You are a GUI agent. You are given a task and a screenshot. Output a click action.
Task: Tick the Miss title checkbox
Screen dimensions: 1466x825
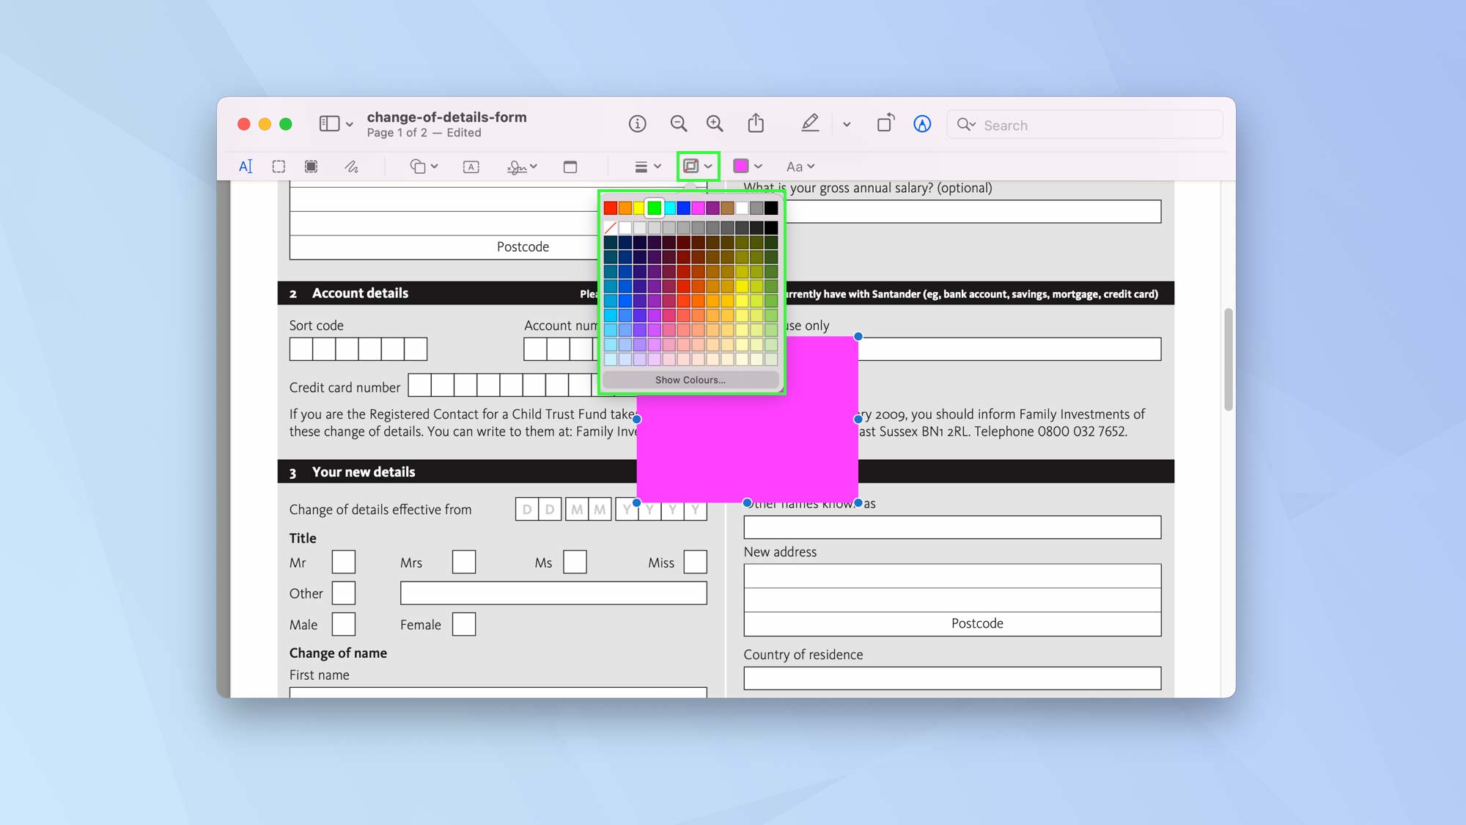[x=695, y=562]
